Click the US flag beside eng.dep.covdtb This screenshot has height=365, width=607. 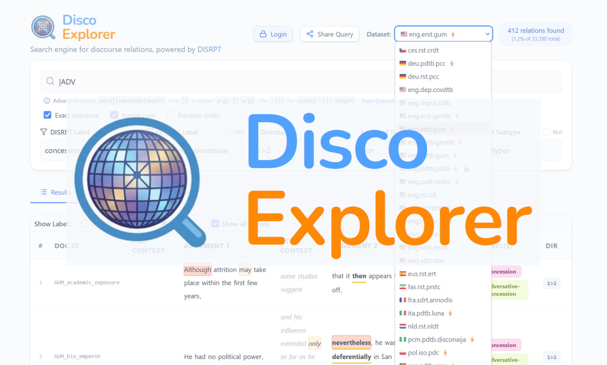403,90
